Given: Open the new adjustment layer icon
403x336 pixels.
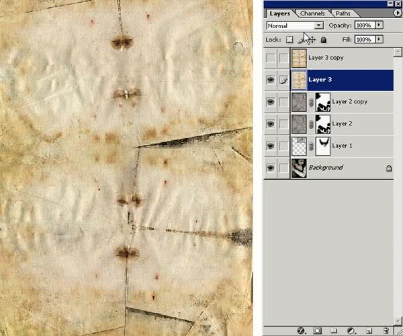Looking at the screenshot, I should pos(351,331).
